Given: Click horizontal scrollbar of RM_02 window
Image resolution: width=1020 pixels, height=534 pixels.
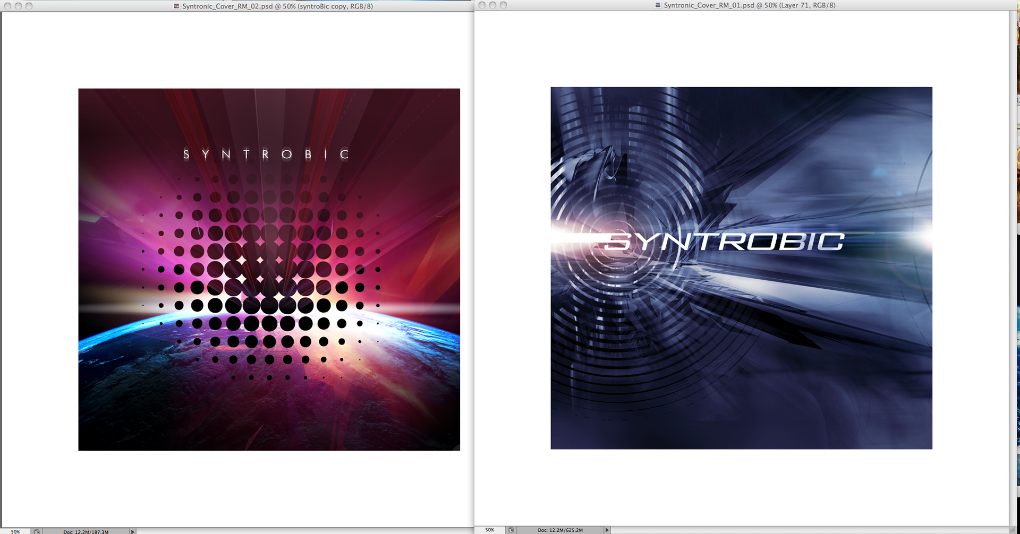Looking at the screenshot, I should click(x=305, y=531).
